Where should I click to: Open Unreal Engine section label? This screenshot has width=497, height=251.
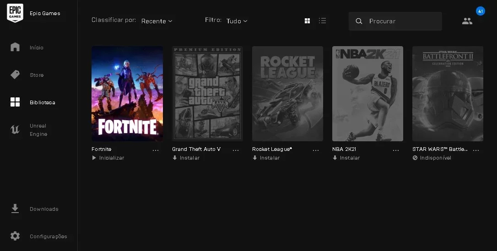[x=38, y=130]
